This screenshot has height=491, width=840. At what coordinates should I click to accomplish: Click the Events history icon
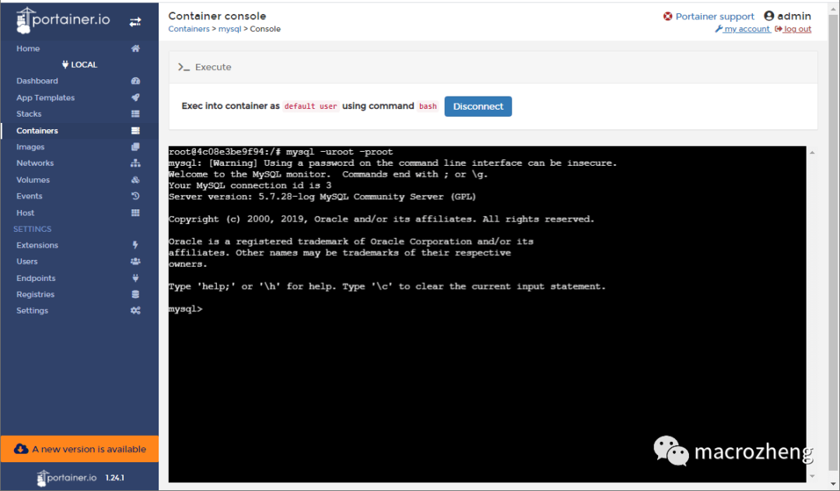135,196
